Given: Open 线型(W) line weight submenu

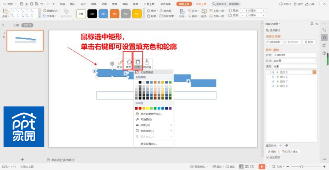Looking at the screenshot, I should [x=154, y=125].
